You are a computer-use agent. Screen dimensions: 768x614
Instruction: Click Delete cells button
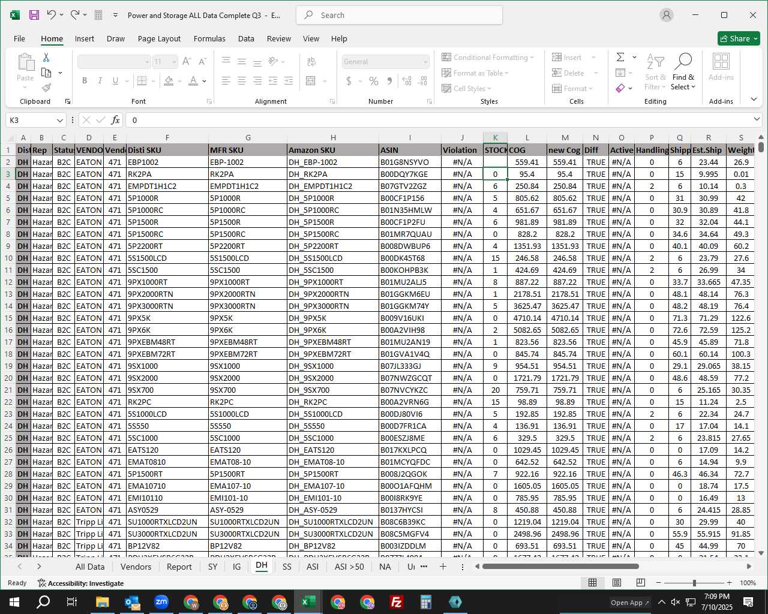click(x=575, y=73)
